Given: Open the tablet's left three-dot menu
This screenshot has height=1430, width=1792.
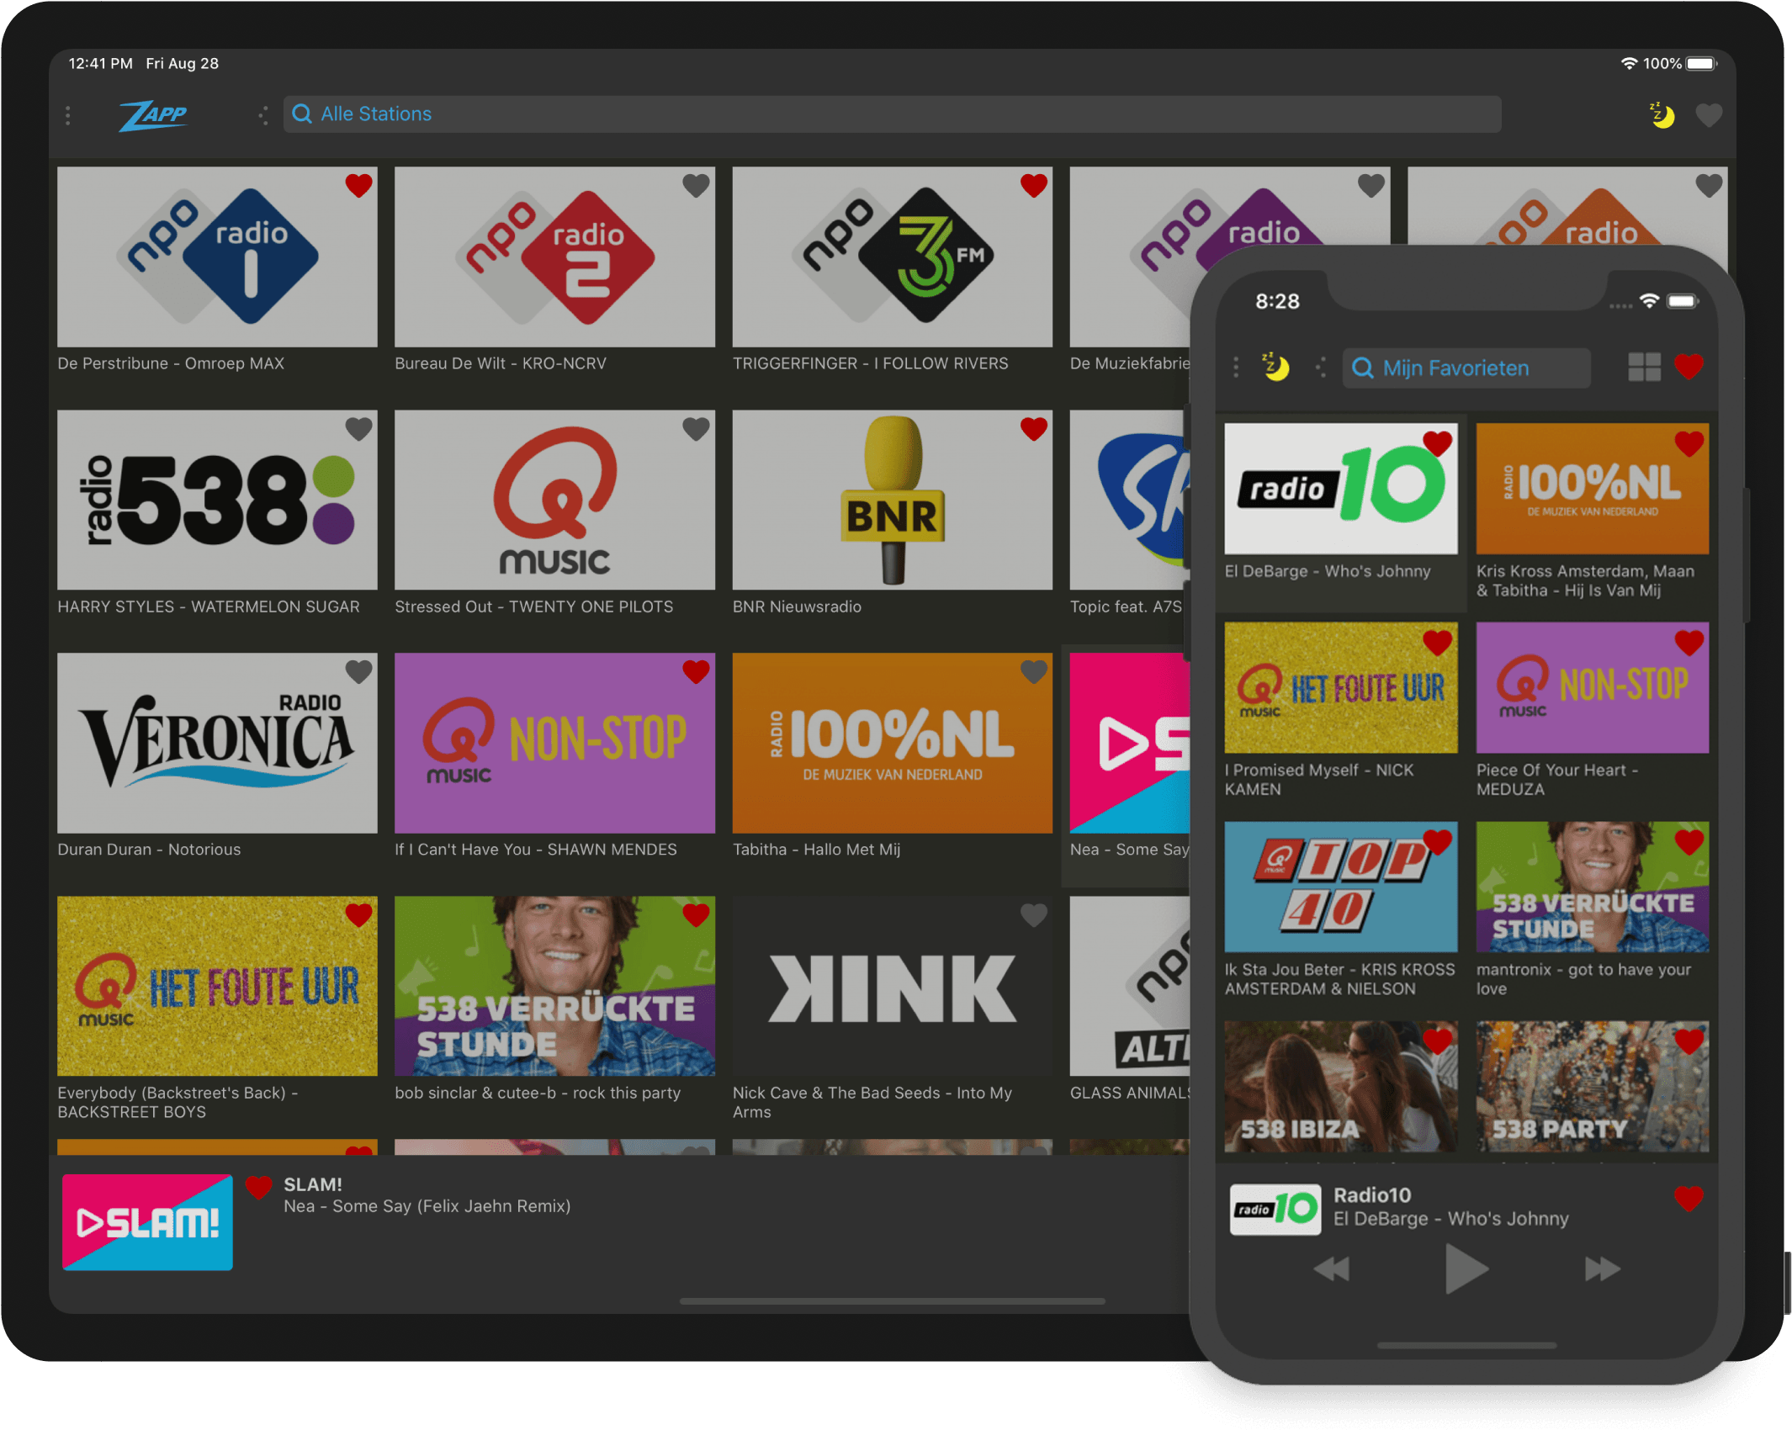Looking at the screenshot, I should coord(68,114).
